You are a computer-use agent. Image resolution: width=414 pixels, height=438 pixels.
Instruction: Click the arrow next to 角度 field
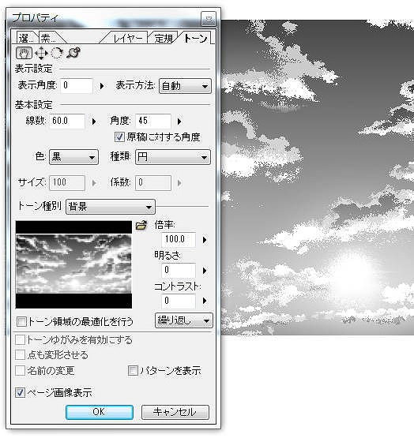[179, 122]
